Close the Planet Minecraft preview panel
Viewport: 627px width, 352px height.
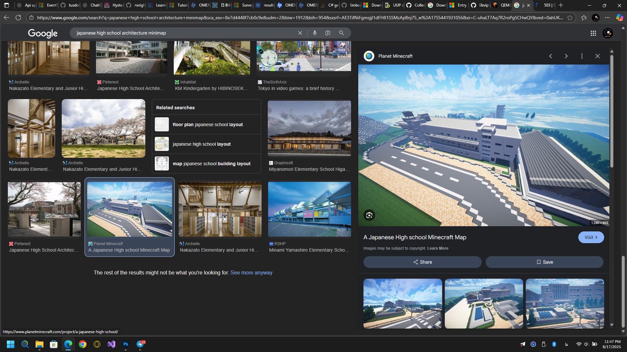pos(597,56)
